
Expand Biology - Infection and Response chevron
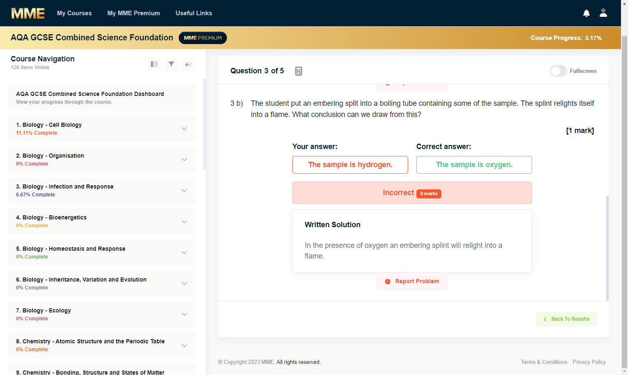(x=184, y=191)
